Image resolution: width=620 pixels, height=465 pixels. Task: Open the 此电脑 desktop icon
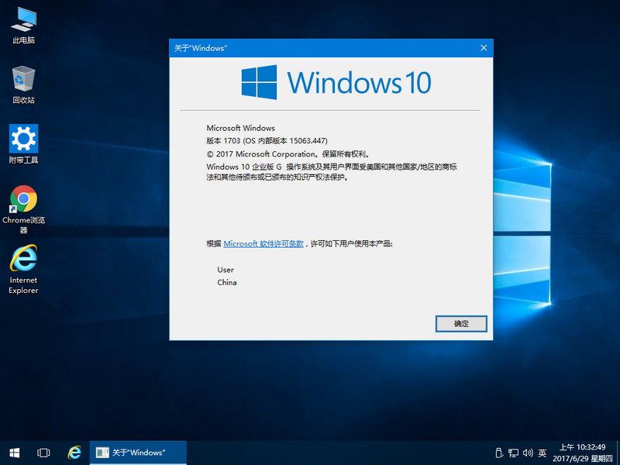pos(24,26)
